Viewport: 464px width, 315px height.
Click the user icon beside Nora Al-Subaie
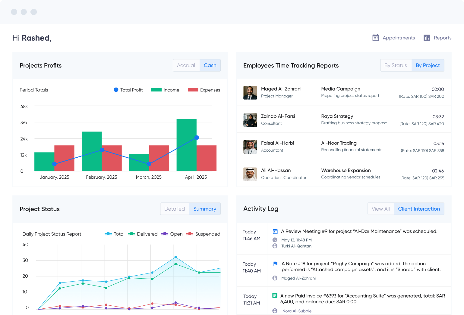[275, 311]
